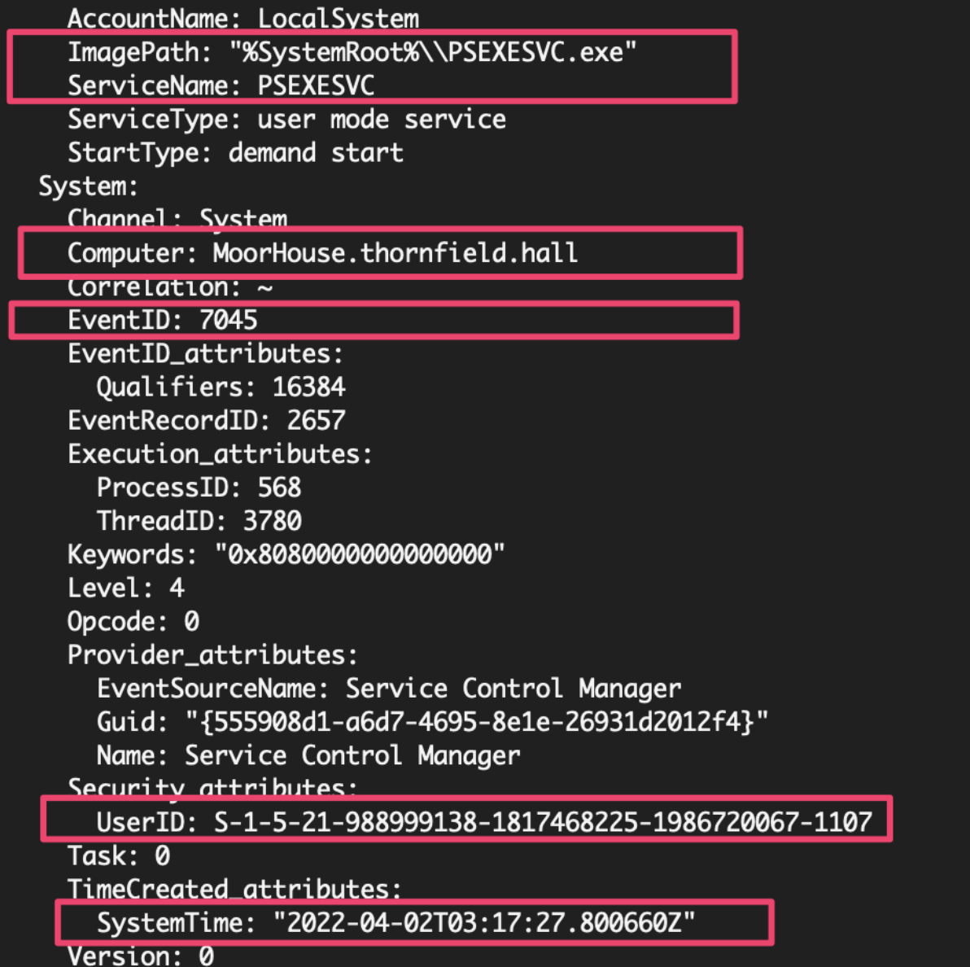Click the ServiceType: user mode service line

(286, 119)
